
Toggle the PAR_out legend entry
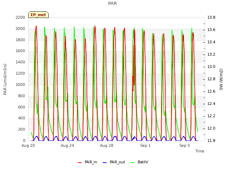coord(114,162)
